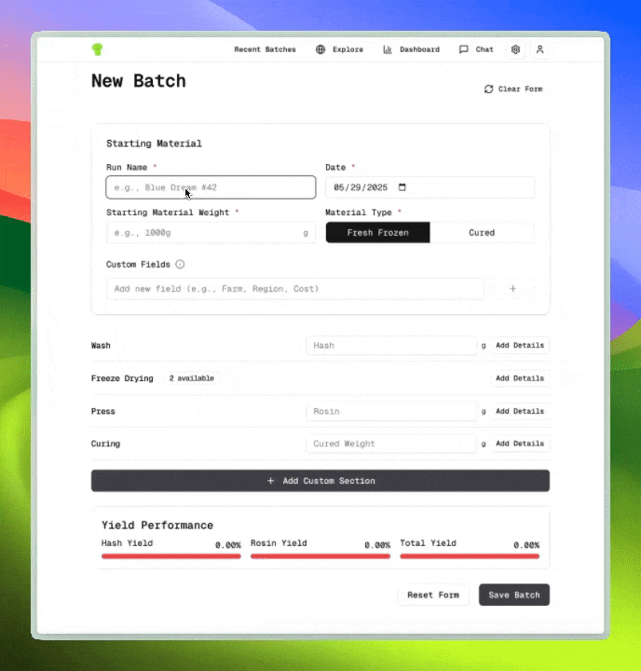The width and height of the screenshot is (641, 671).
Task: Select Fresh Frozen material type
Action: [377, 233]
